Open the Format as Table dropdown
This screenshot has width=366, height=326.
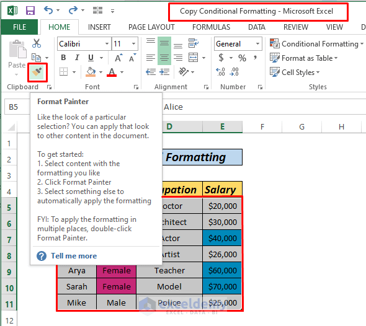click(x=304, y=58)
